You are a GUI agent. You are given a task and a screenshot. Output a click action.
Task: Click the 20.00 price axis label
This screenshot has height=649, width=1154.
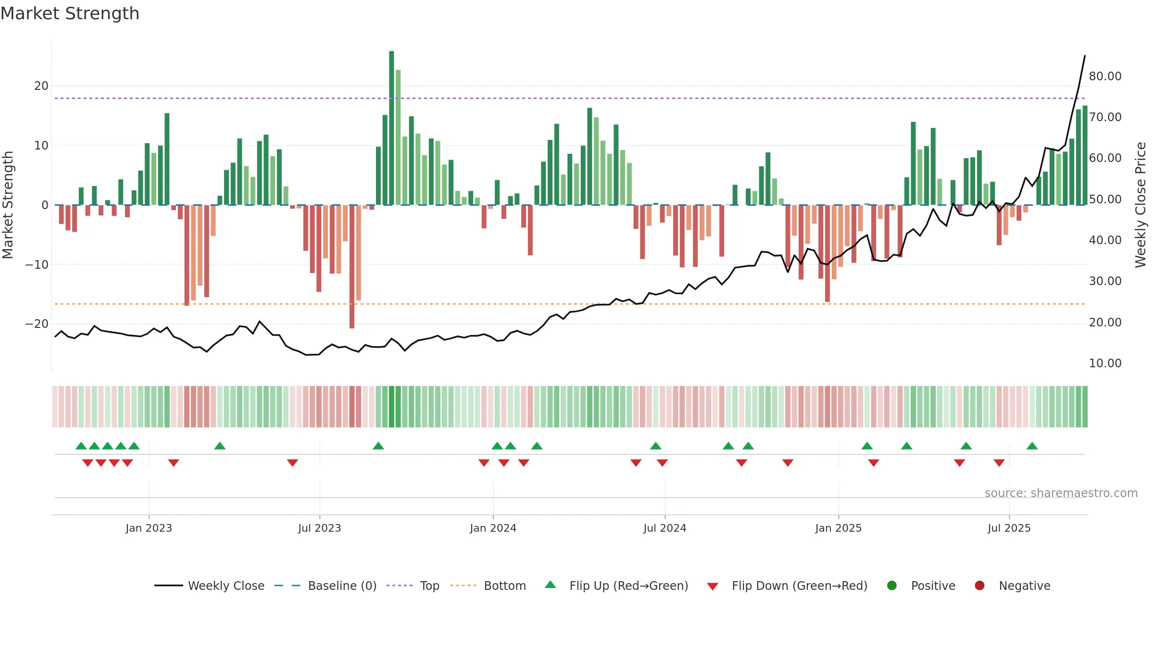click(x=1105, y=322)
